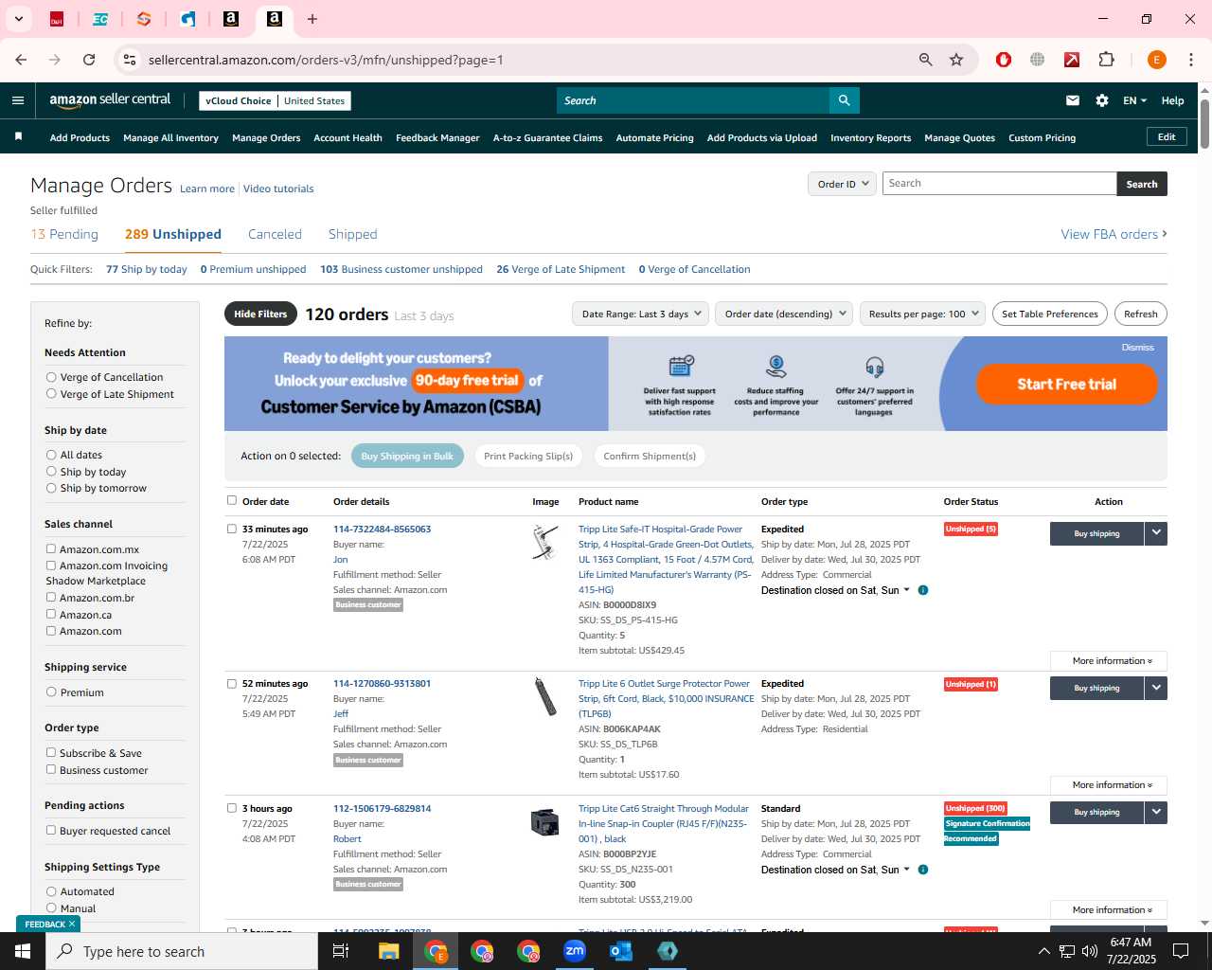Select the Verge of Late Shipment radio button
The width and height of the screenshot is (1212, 970).
click(51, 394)
